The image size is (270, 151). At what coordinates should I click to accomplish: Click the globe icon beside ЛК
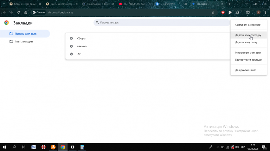click(x=71, y=54)
